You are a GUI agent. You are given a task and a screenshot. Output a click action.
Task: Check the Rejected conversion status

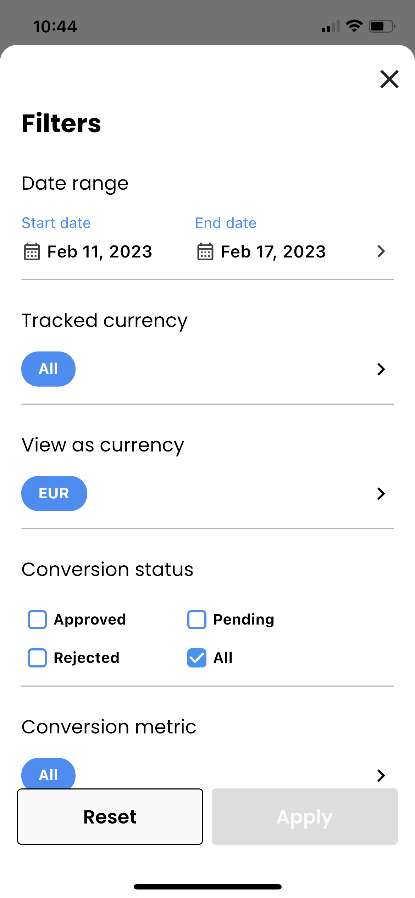(37, 658)
